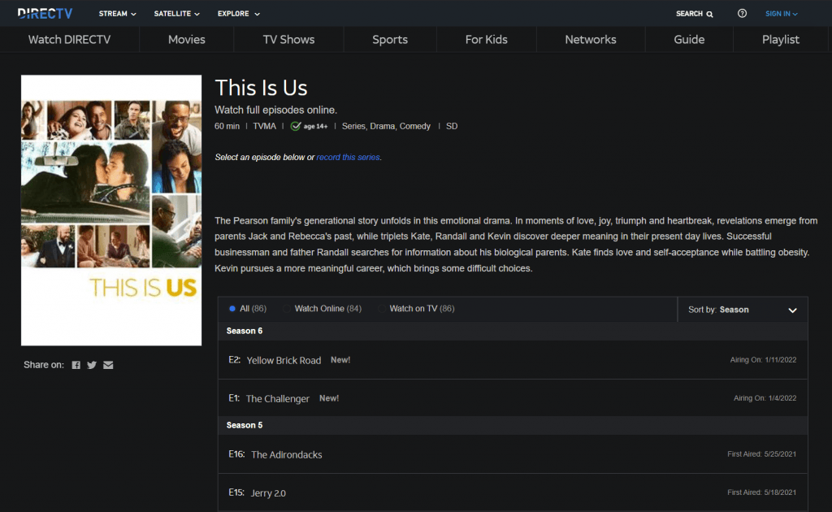Open the Sort by Season dropdown
832x512 pixels.
click(x=743, y=310)
